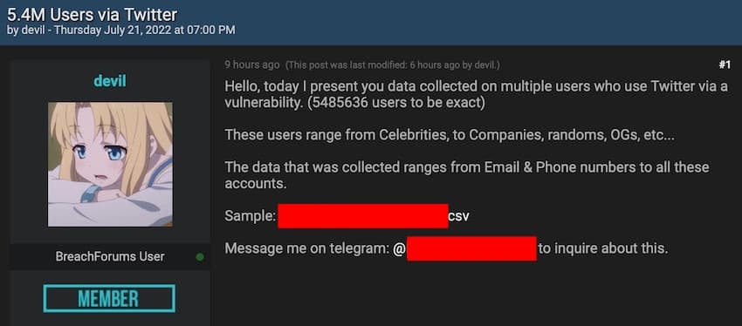This screenshot has width=742, height=326.
Task: Click the Email & Phone numbers paragraph
Action: (x=467, y=175)
